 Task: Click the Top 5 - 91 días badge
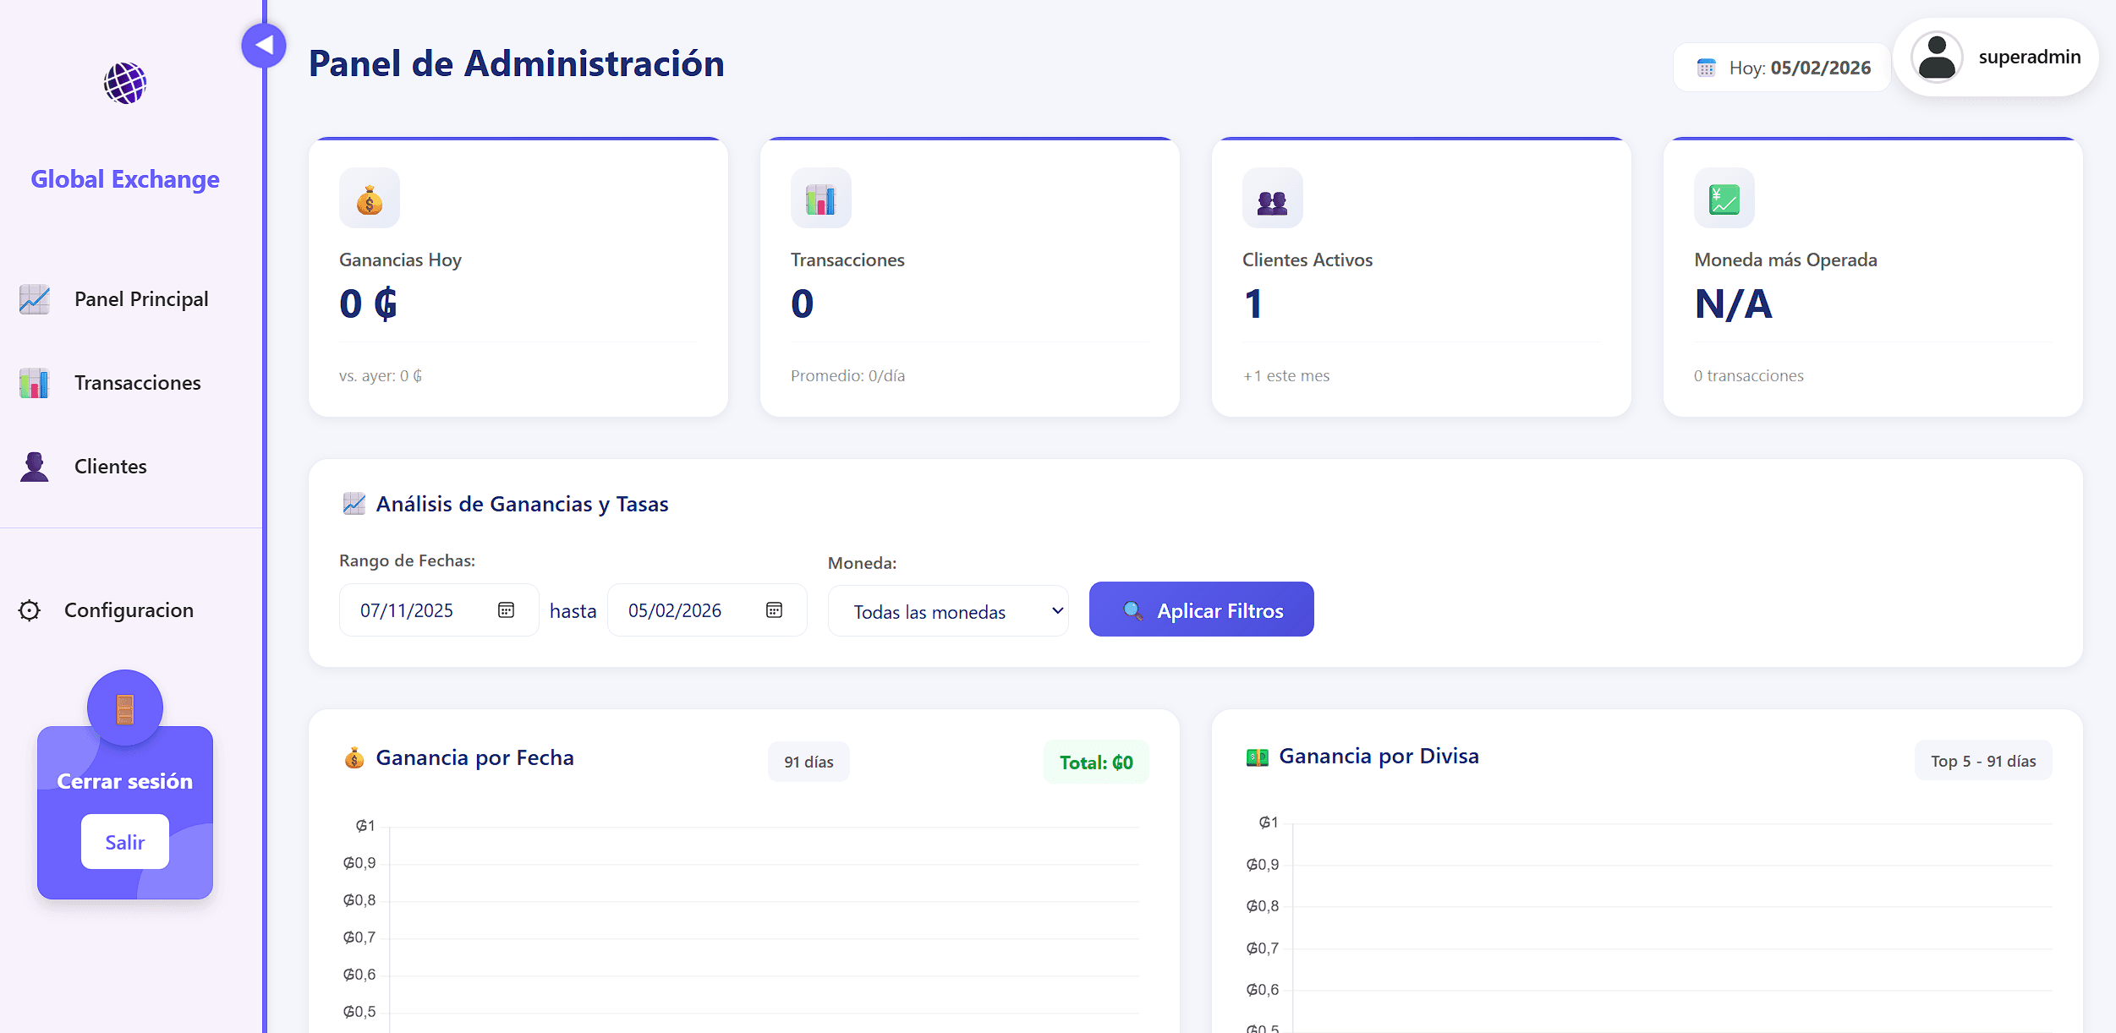[x=1983, y=761]
